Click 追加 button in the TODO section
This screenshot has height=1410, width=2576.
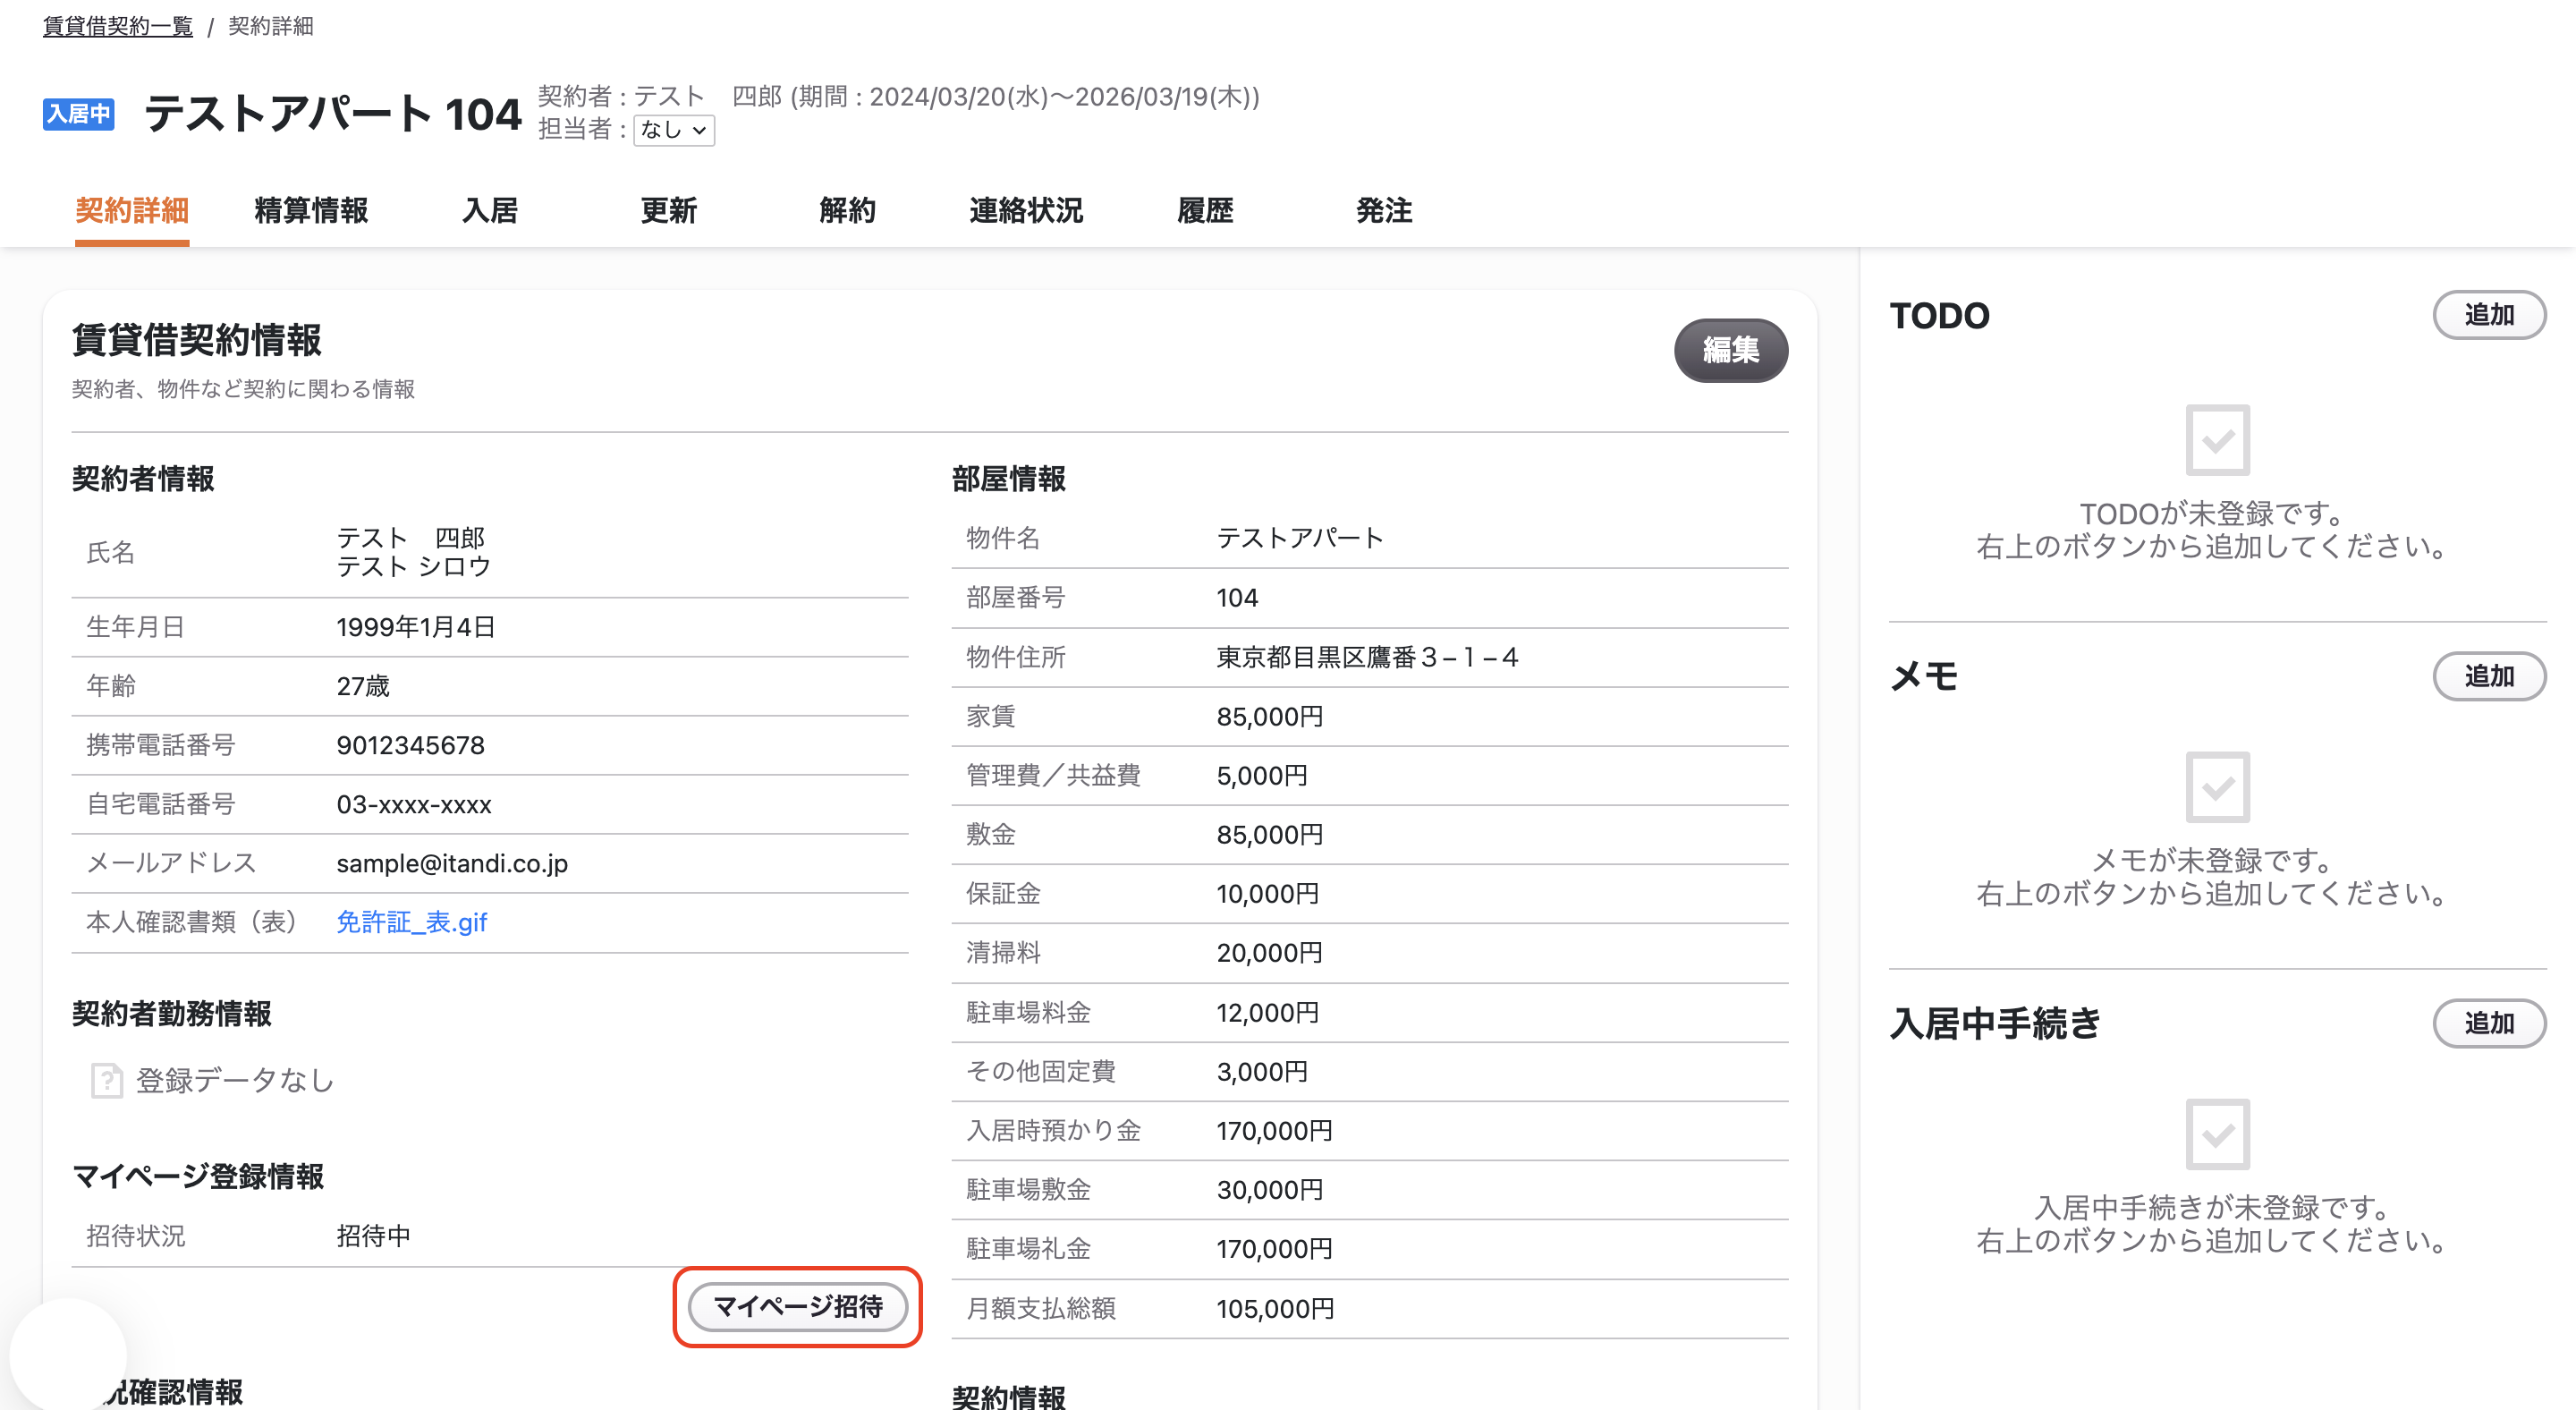point(2489,315)
